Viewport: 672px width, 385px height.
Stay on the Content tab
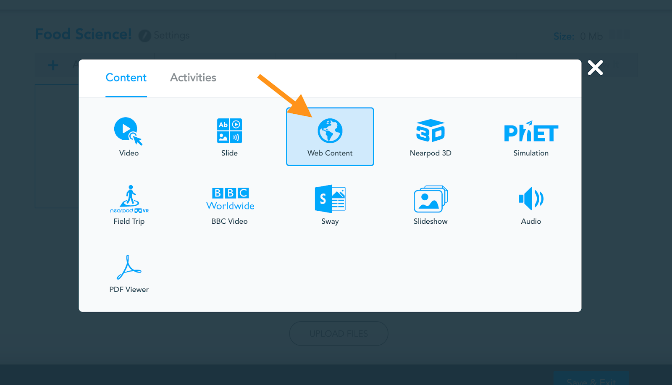pyautogui.click(x=126, y=78)
